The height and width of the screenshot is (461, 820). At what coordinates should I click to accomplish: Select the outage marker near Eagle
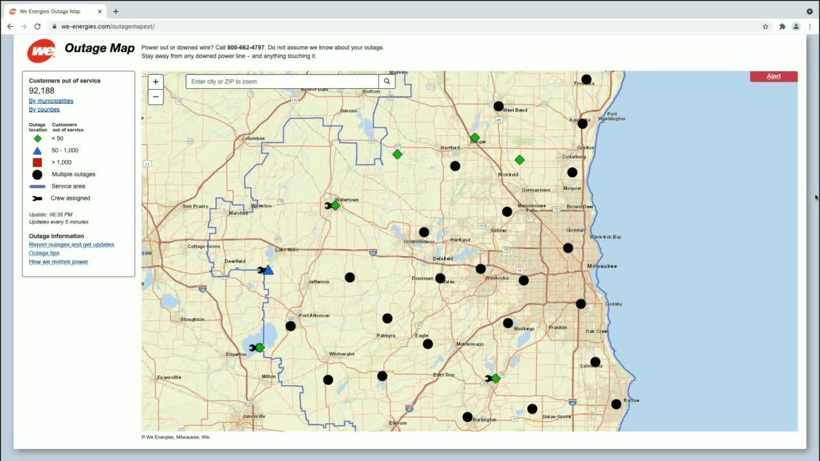[x=428, y=344]
